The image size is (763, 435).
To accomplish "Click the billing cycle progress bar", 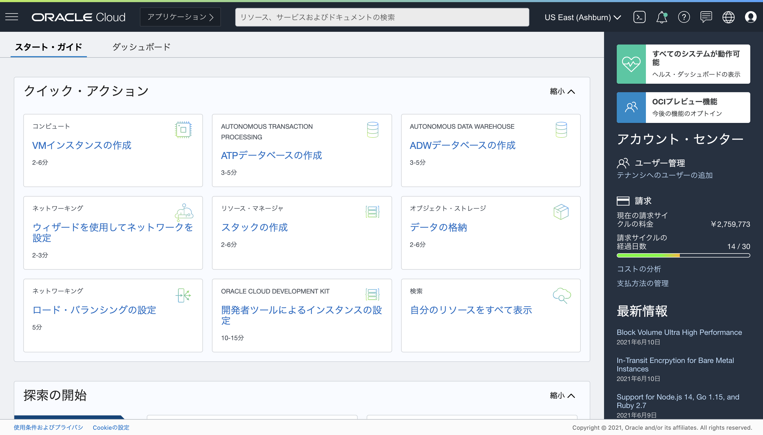I will [683, 255].
